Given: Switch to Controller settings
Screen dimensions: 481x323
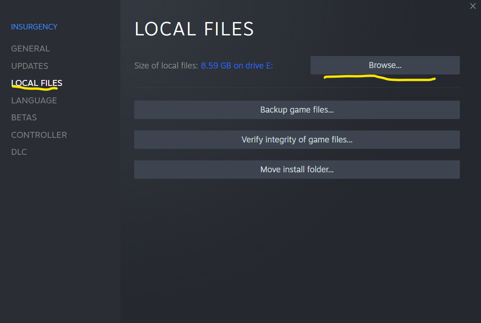Looking at the screenshot, I should coord(39,135).
